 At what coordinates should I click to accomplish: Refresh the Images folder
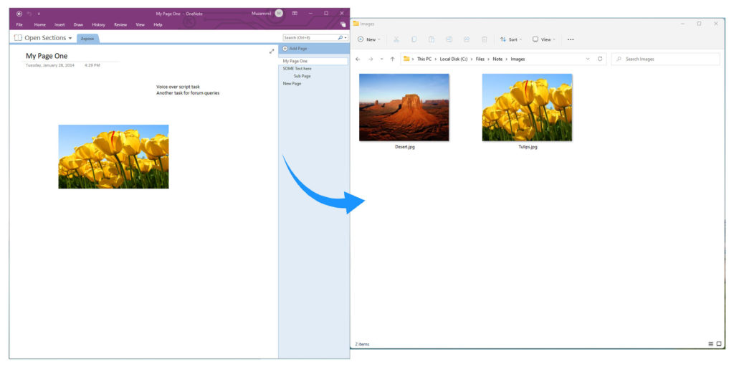[x=600, y=59]
